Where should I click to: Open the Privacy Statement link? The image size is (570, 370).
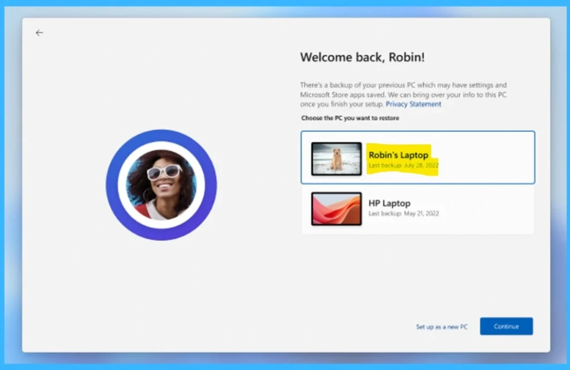[x=413, y=104]
